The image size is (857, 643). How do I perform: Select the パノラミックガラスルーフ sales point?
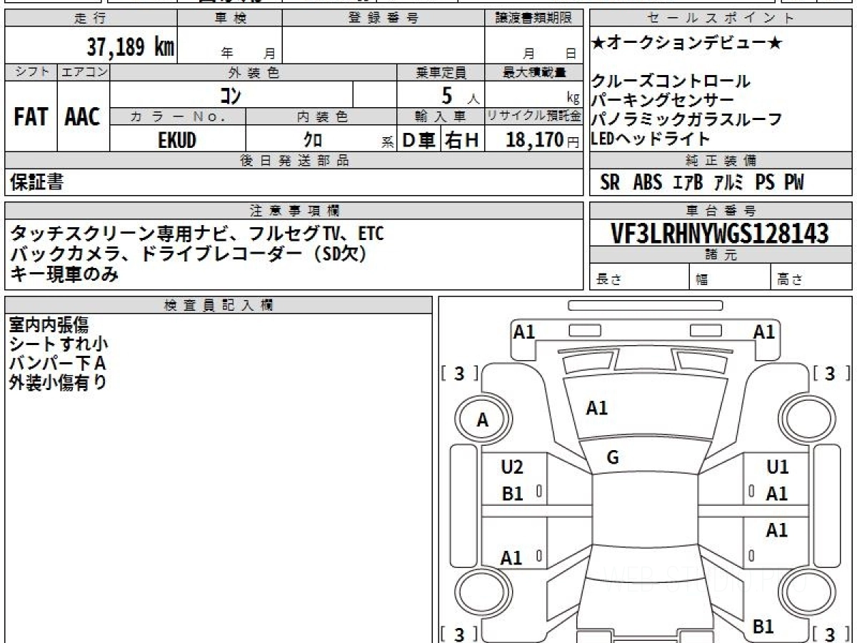pyautogui.click(x=687, y=120)
